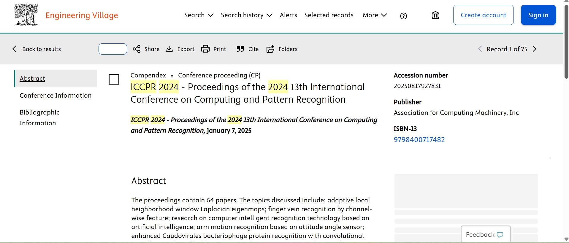Expand the More menu
The height and width of the screenshot is (243, 569).
coord(375,15)
